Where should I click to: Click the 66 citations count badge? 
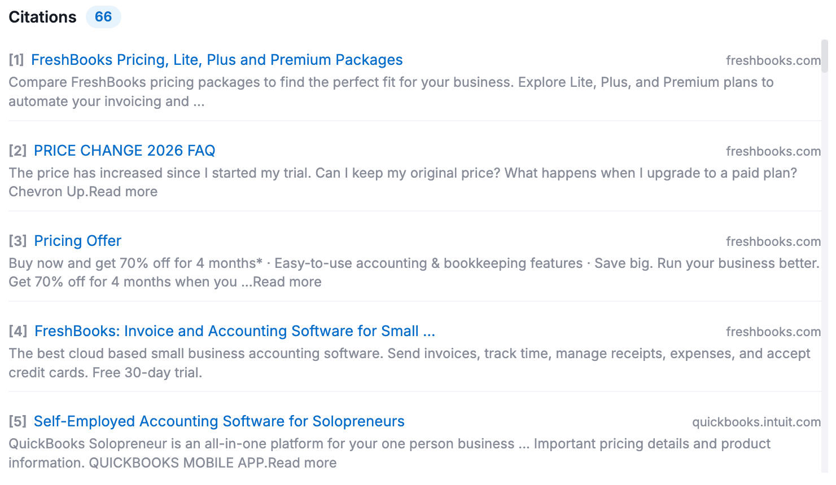click(103, 17)
